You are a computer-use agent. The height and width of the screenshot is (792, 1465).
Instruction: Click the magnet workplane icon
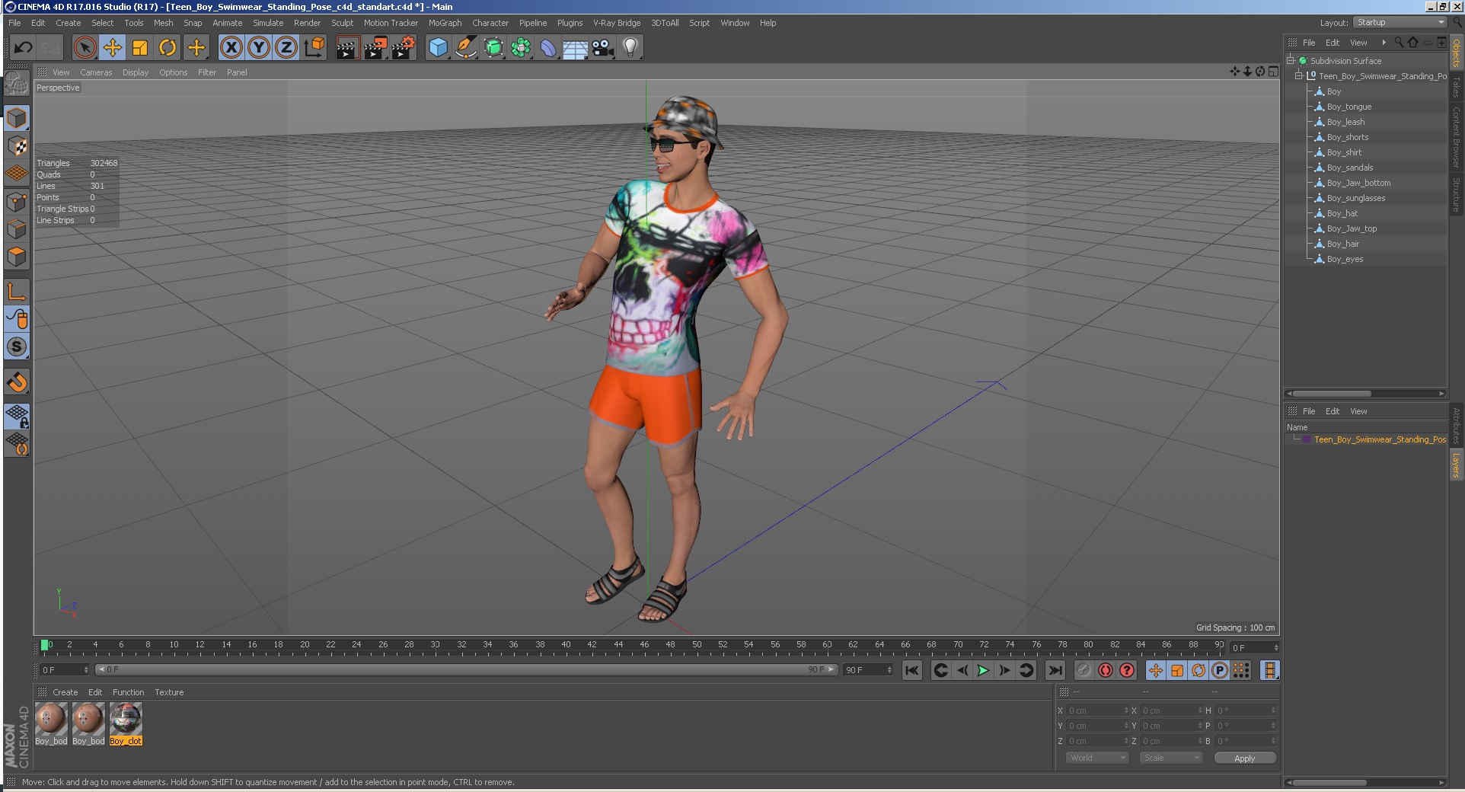pos(17,382)
